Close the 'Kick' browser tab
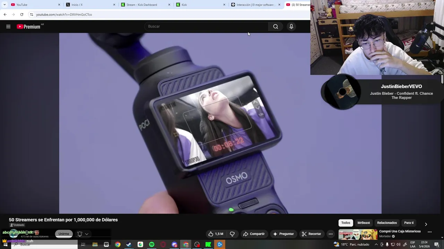This screenshot has width=444, height=249. 224,5
